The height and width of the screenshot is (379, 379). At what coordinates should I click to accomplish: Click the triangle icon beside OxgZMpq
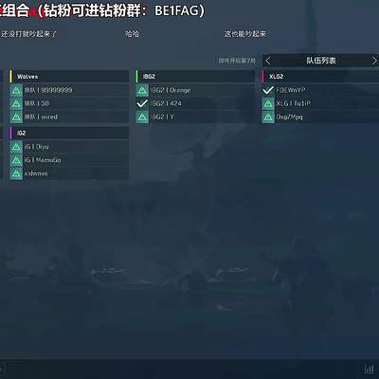[x=268, y=117]
